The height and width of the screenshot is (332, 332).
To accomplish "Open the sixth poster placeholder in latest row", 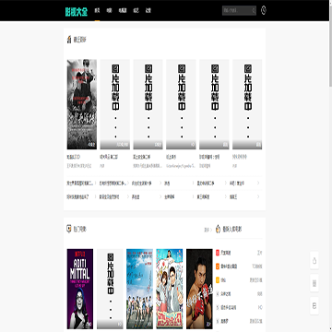I will pos(247,104).
